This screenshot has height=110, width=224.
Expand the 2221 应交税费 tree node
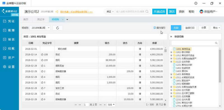[x=171, y=96]
